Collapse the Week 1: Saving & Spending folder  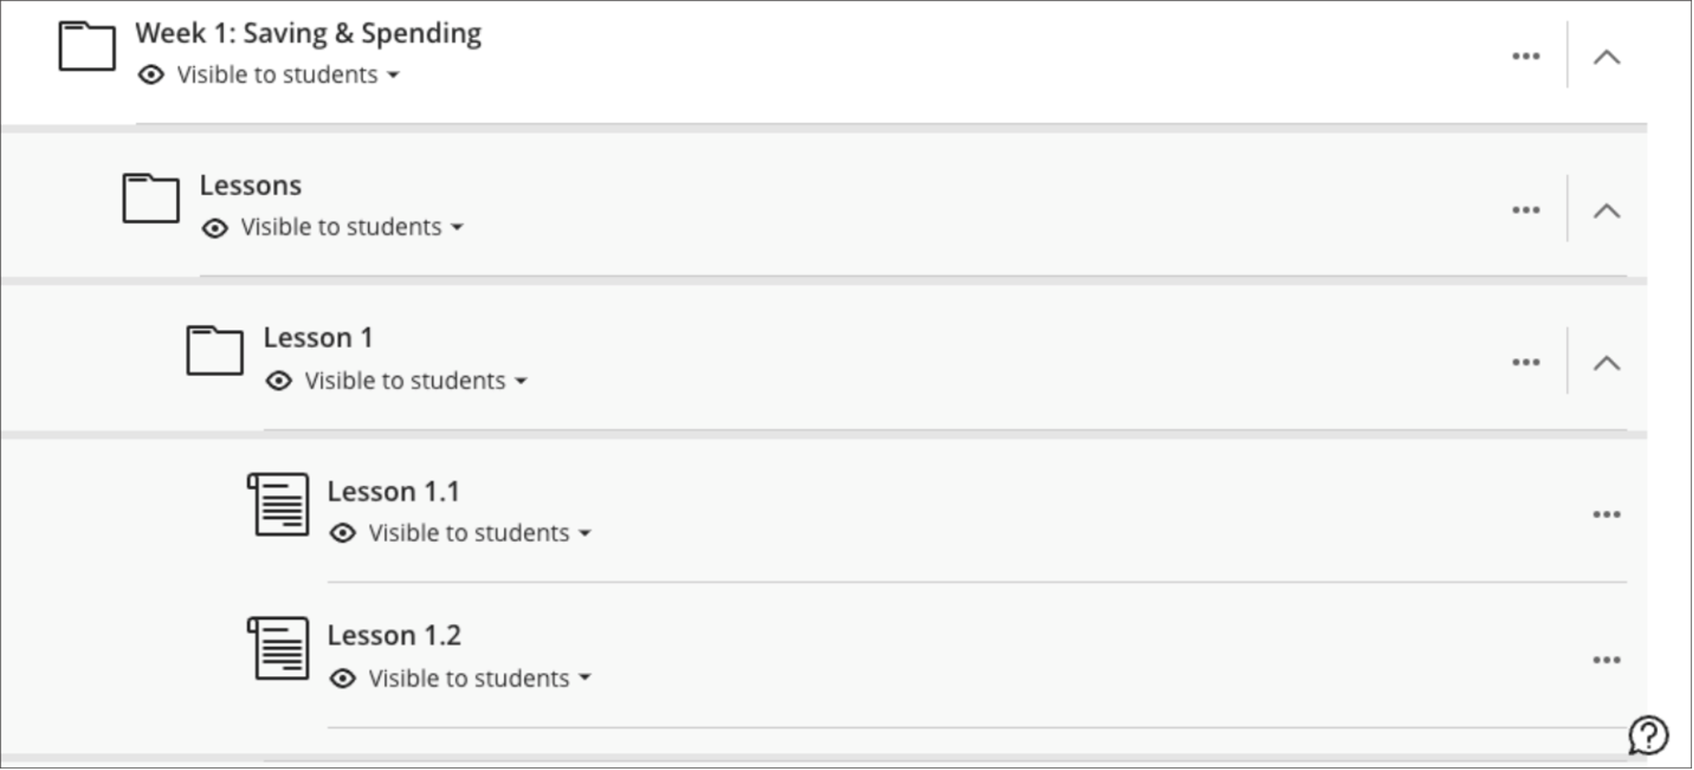pos(1606,57)
